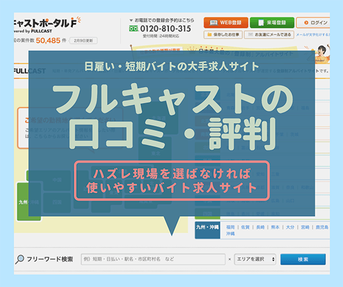Image resolution: width=343 pixels, height=287 pixels.
Task: Open the エリアを選択 dropdown
Action: click(255, 259)
